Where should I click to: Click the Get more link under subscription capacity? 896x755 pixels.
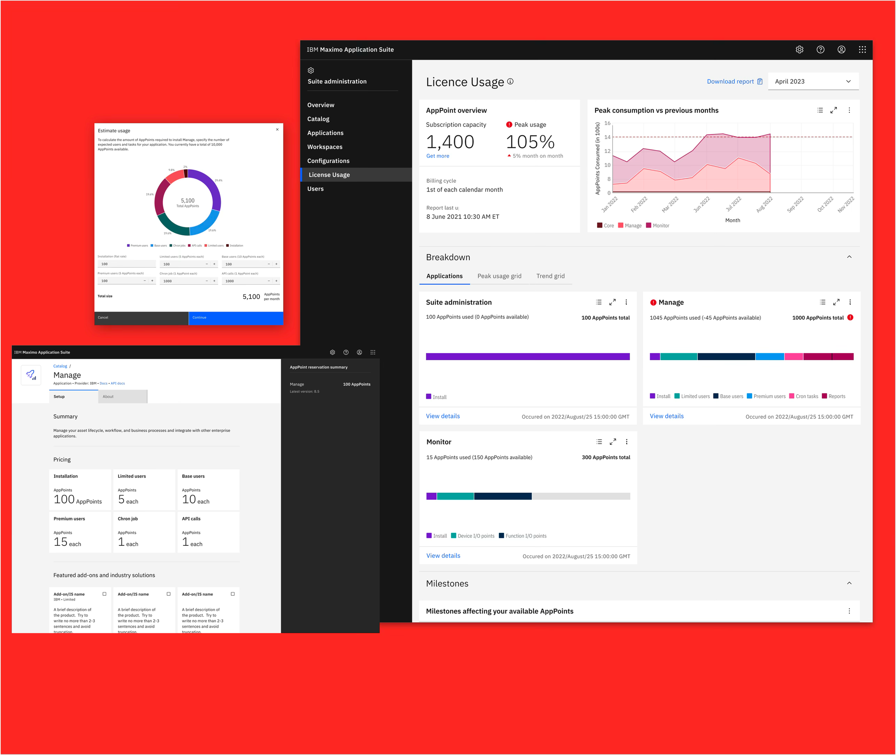[438, 156]
